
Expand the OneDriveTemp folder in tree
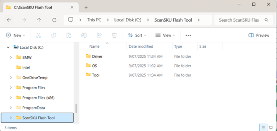click(x=11, y=77)
